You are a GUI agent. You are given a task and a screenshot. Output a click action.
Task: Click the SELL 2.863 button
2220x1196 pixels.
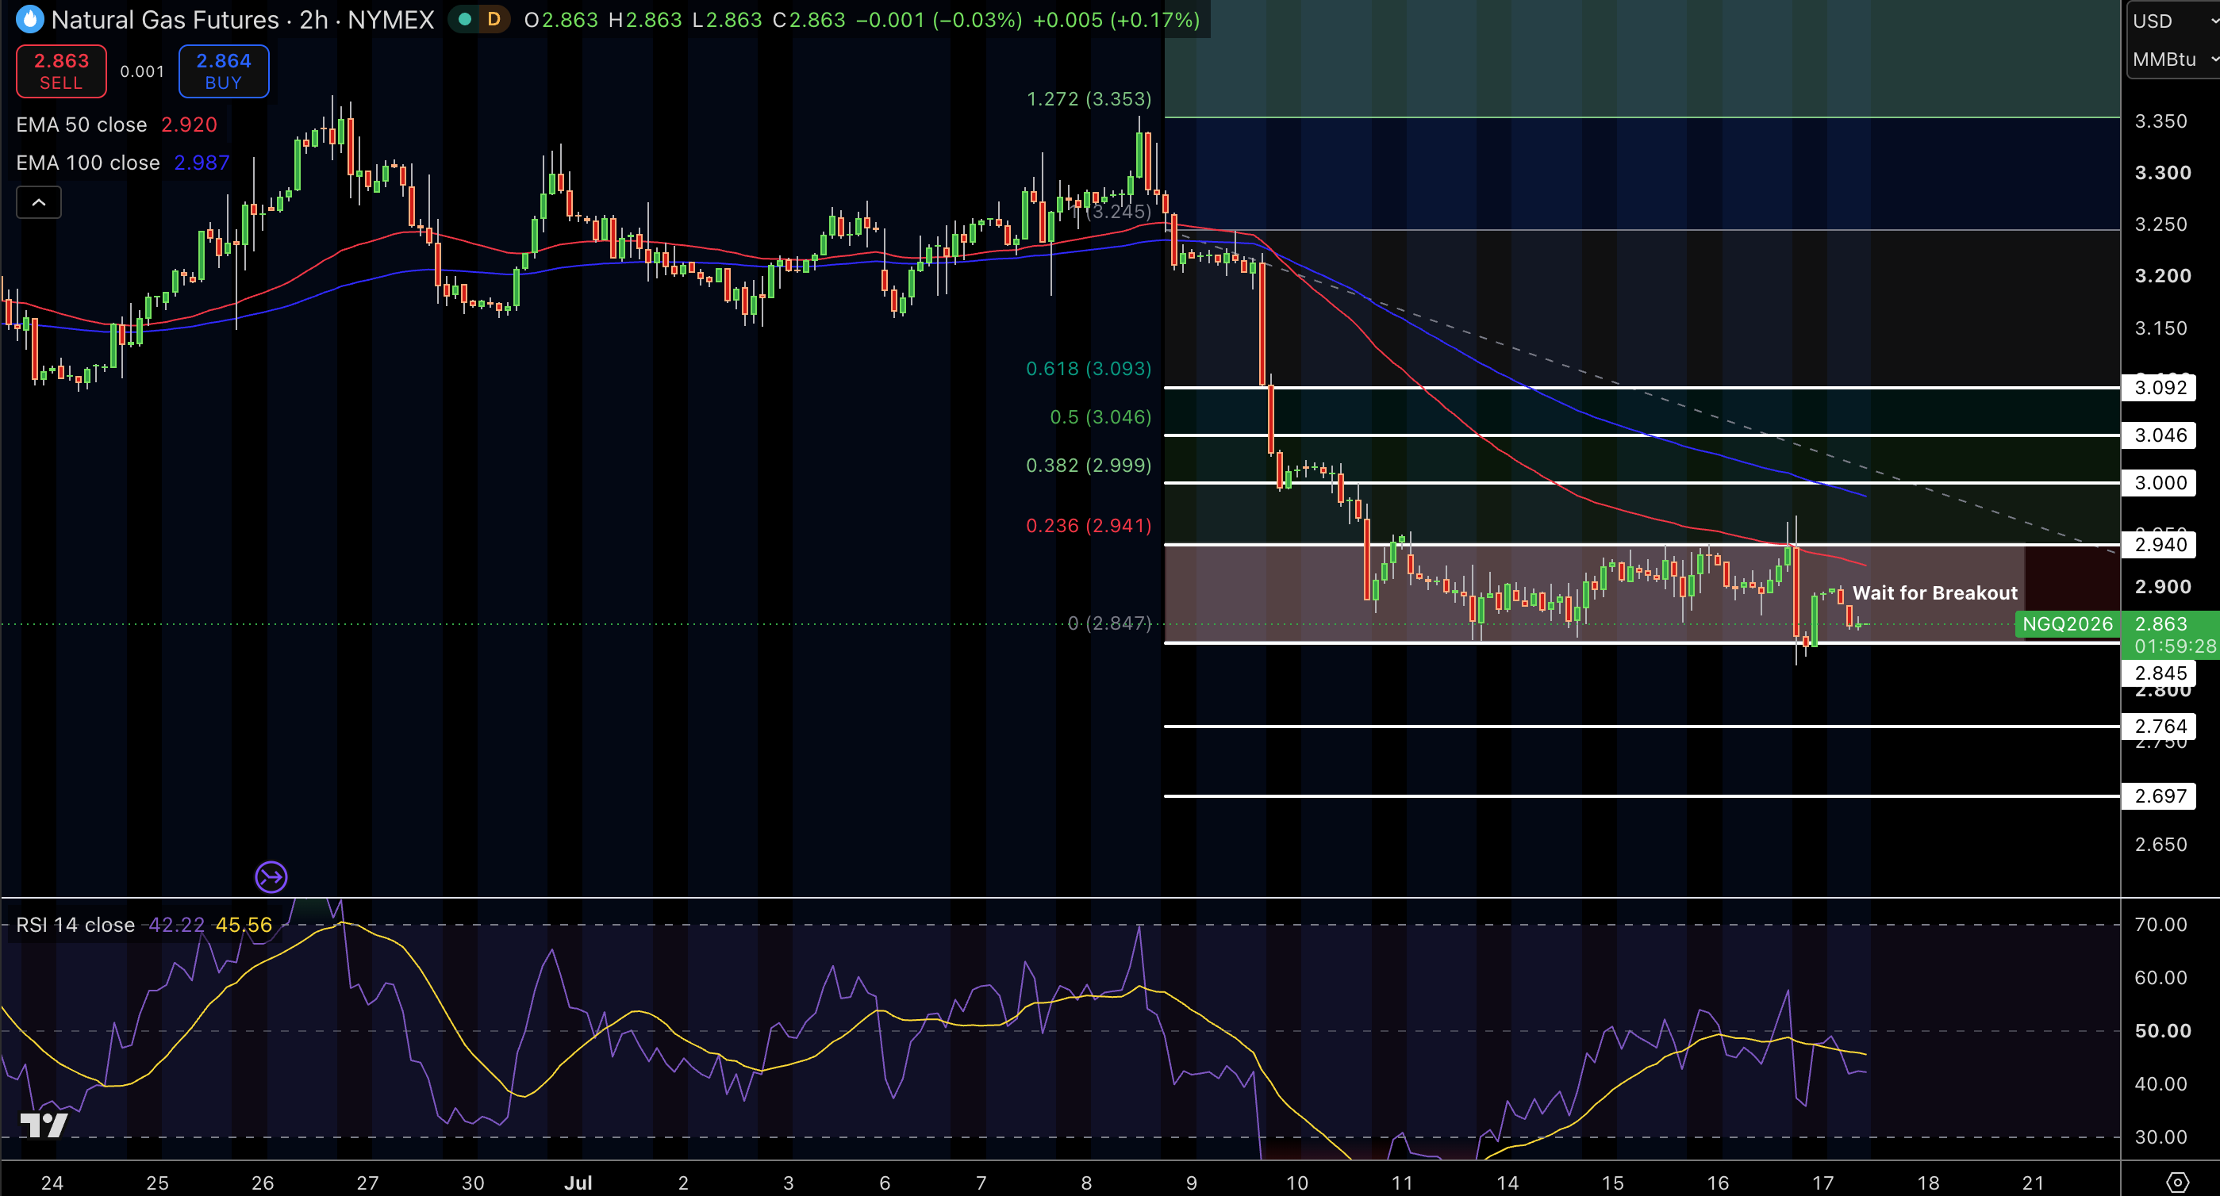point(61,71)
